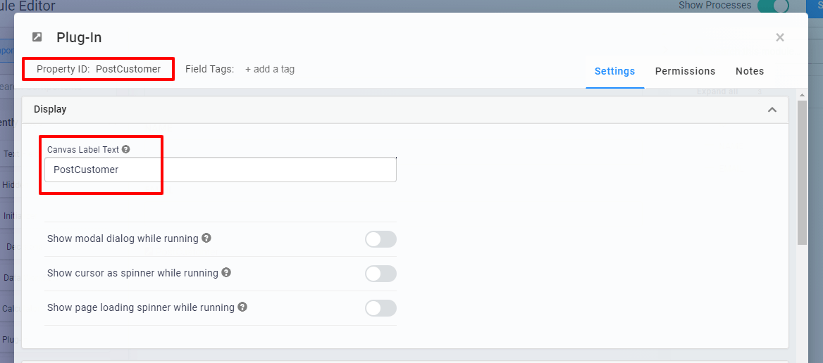This screenshot has width=823, height=363.
Task: Close the Plug-In dialog with the X
Action: 780,37
